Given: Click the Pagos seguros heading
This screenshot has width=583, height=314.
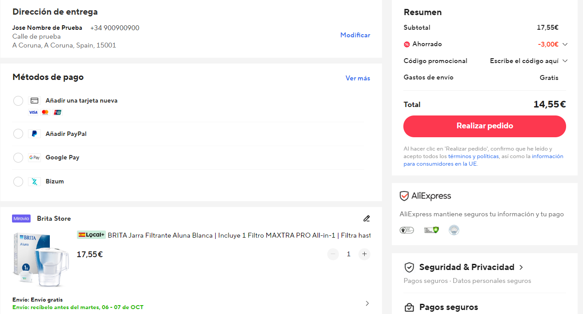Looking at the screenshot, I should coord(449,307).
